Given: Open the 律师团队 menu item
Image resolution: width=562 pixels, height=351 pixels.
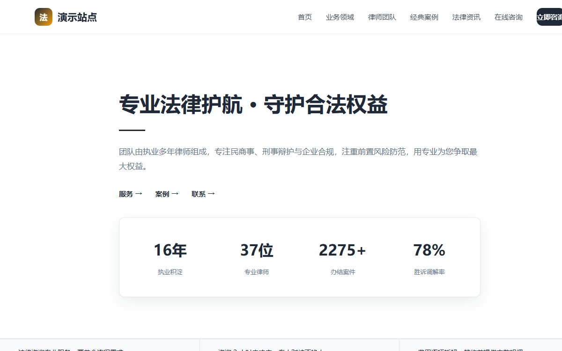Looking at the screenshot, I should coord(382,17).
